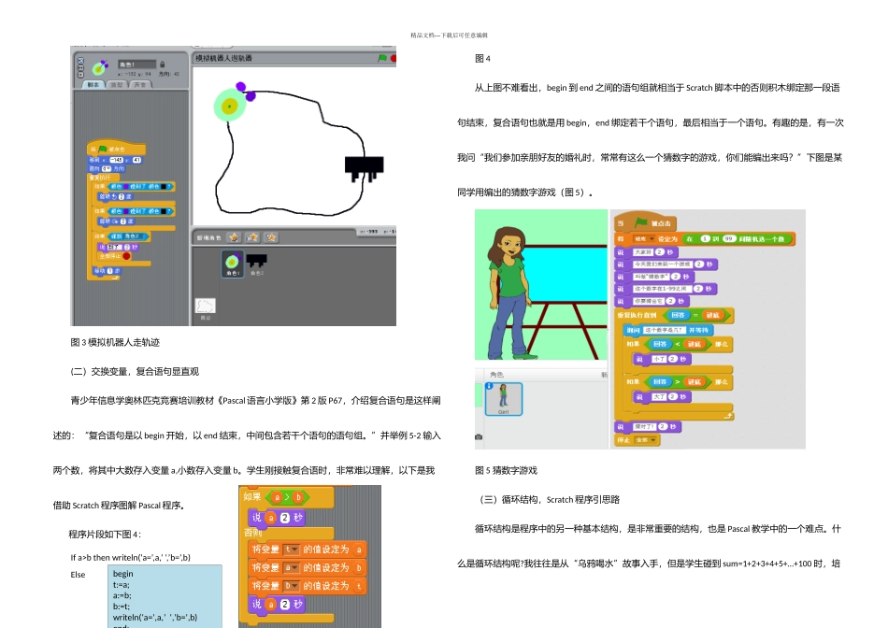The width and height of the screenshot is (888, 628).
Task: Click x value -145 in 移到 block
Action: point(116,160)
